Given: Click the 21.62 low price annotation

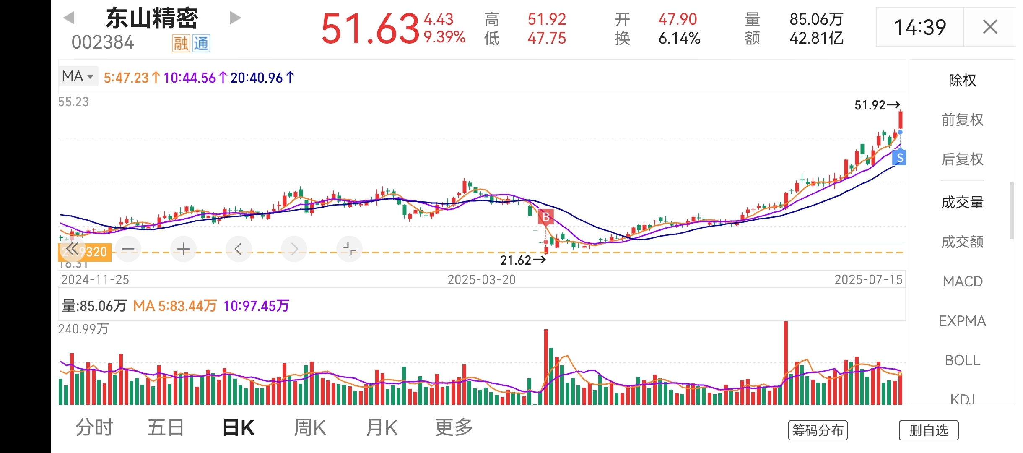Looking at the screenshot, I should pyautogui.click(x=523, y=260).
